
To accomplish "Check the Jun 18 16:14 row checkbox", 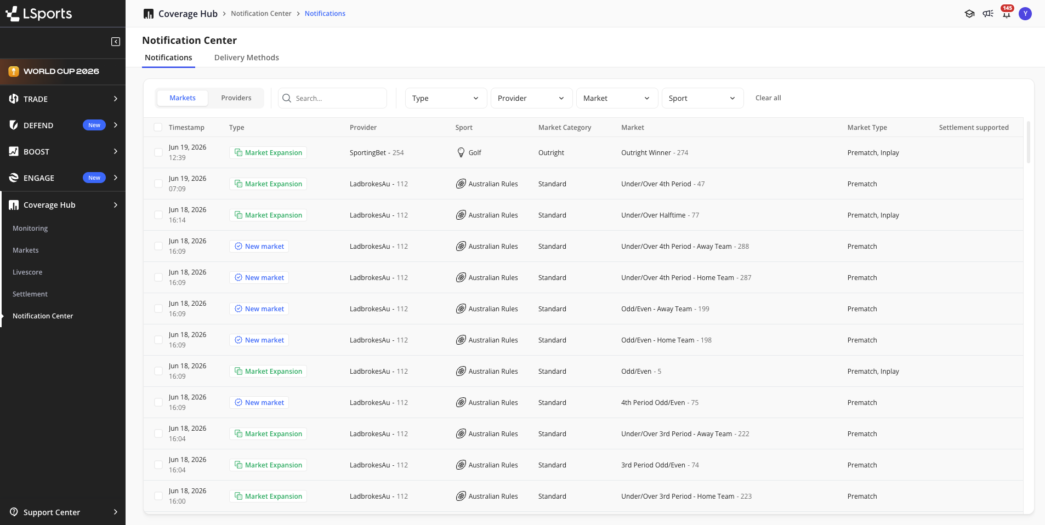I will pyautogui.click(x=158, y=215).
